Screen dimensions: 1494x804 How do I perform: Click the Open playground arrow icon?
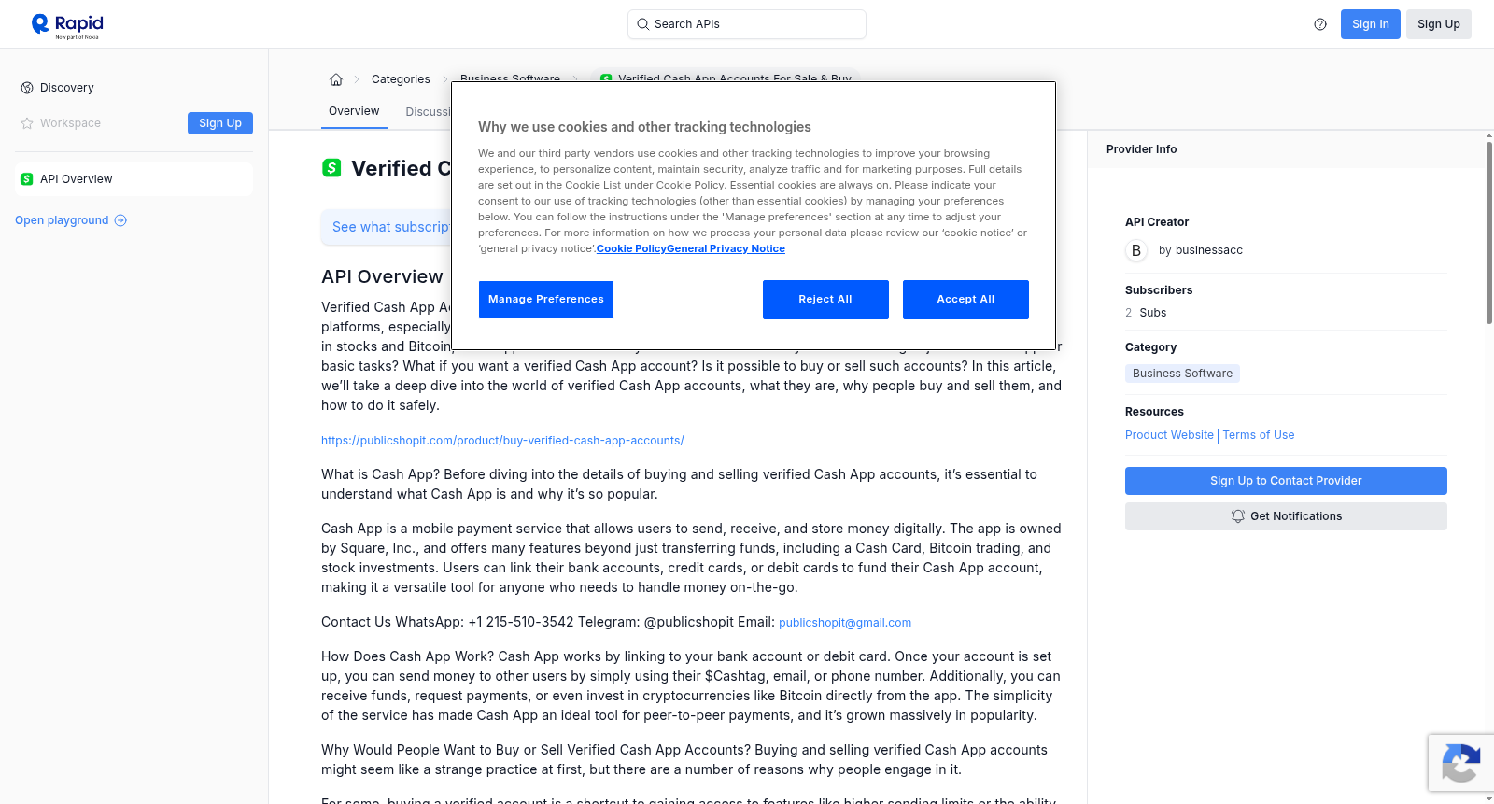point(120,220)
